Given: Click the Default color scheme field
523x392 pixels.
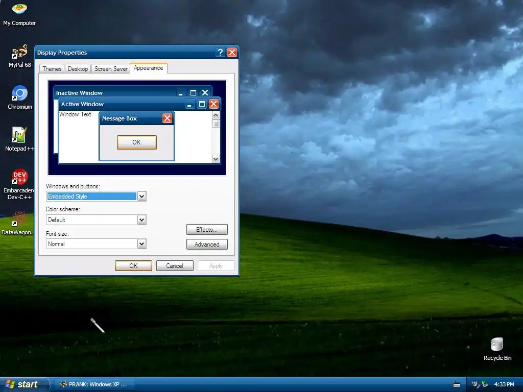Looking at the screenshot, I should [92, 219].
